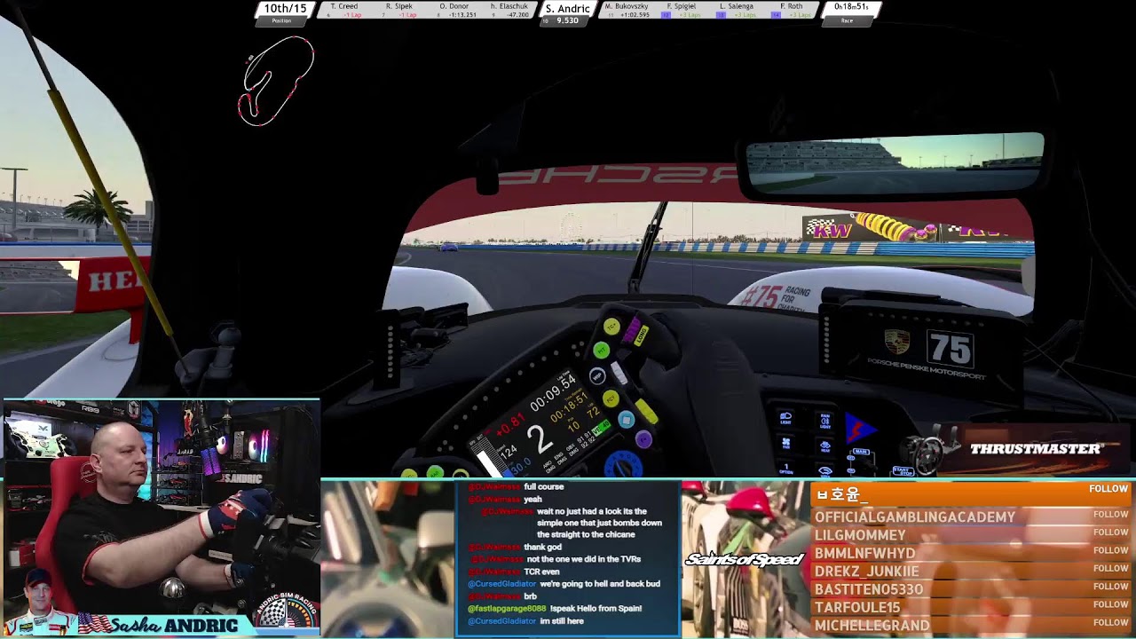The image size is (1136, 639).
Task: Click the driver portrait avatar bottom-left
Action: (x=38, y=602)
